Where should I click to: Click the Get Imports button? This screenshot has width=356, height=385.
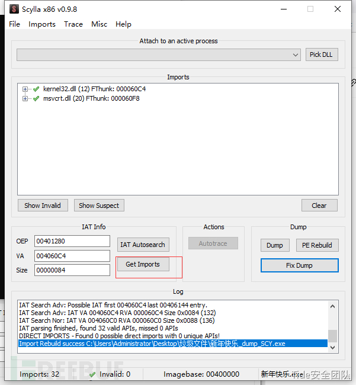[x=143, y=264]
